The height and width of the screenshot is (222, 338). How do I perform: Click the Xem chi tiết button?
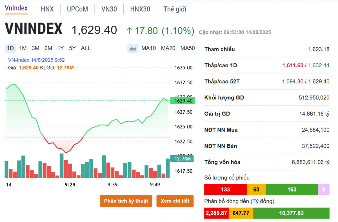tap(175, 201)
